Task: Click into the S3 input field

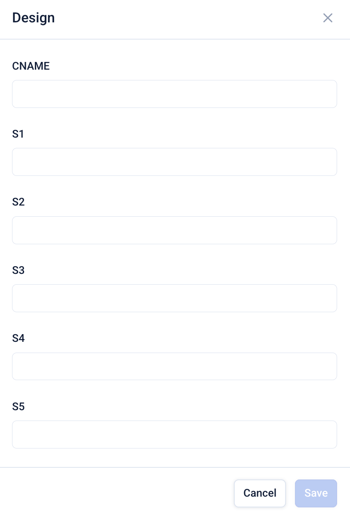Action: click(174, 298)
